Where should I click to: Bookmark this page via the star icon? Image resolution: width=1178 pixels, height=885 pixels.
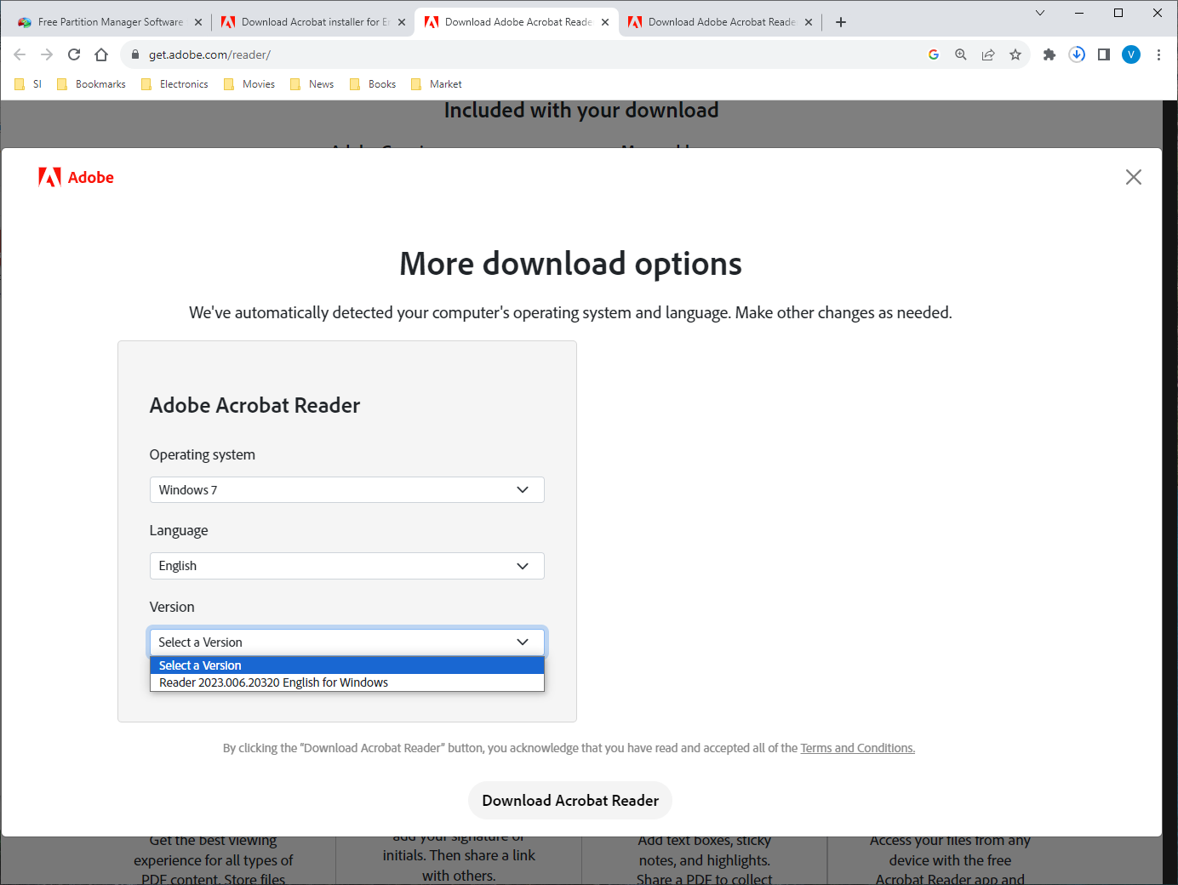coord(1015,54)
